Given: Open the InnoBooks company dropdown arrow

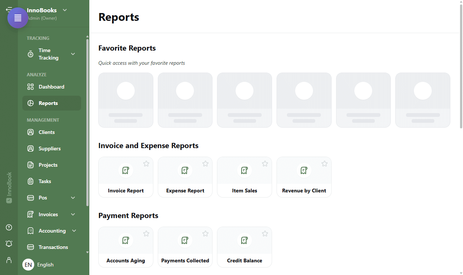Looking at the screenshot, I should [65, 10].
